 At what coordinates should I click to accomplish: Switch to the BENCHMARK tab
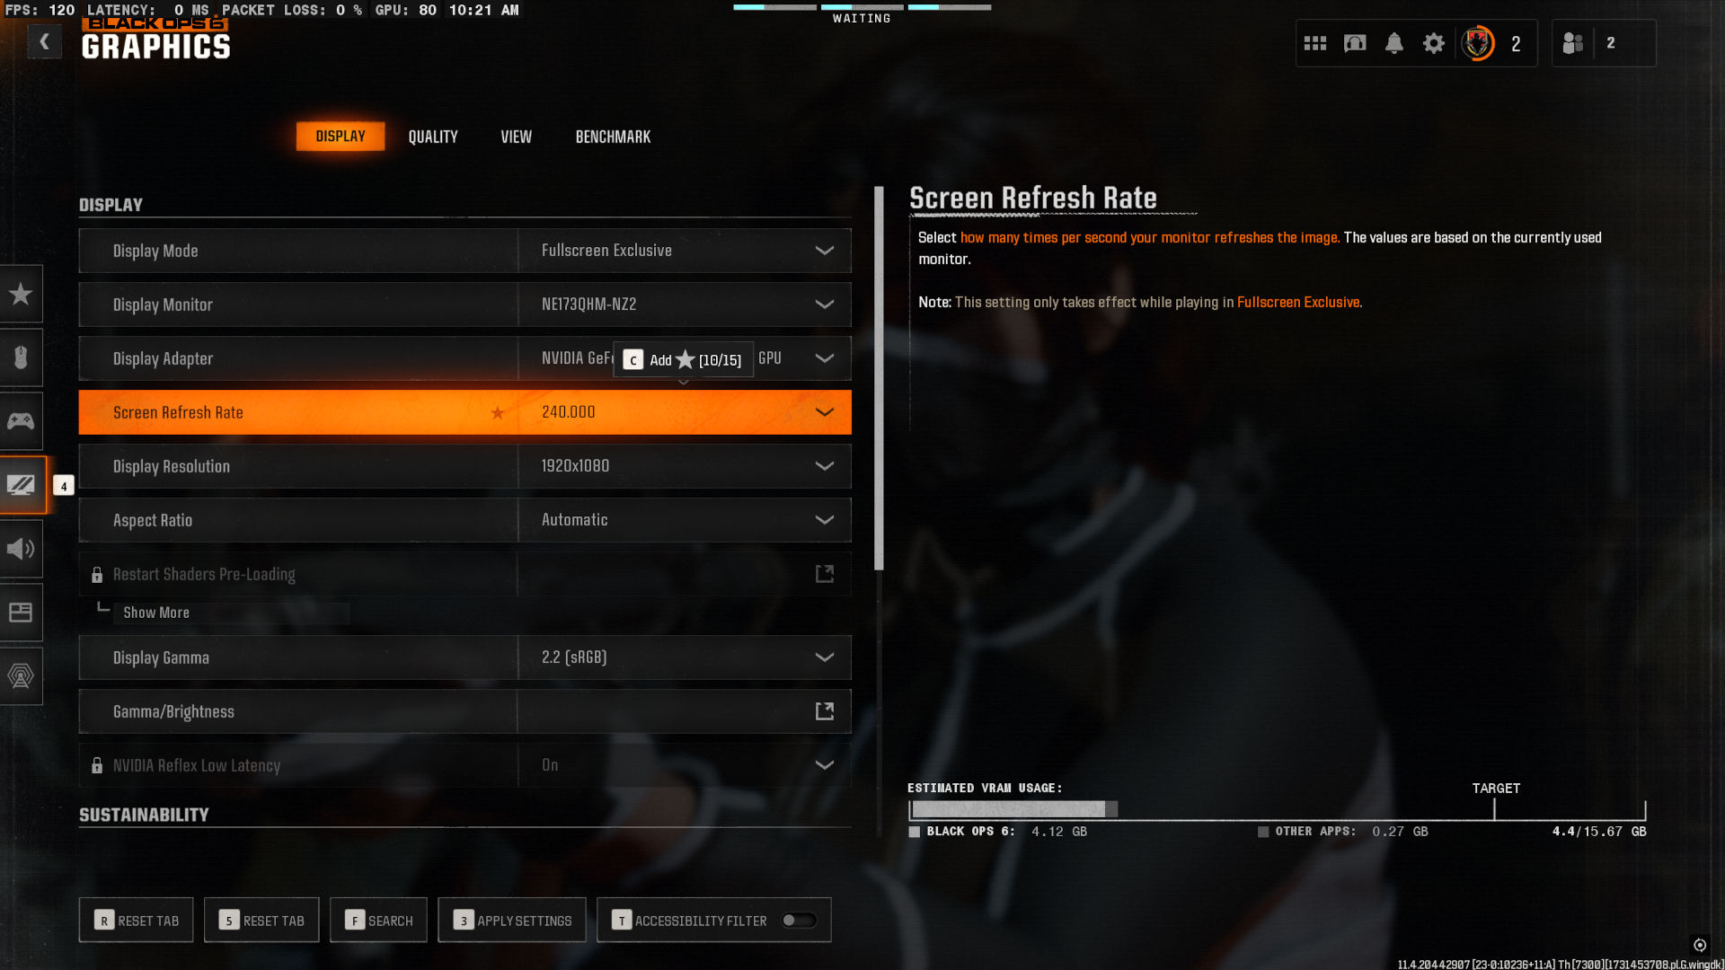[613, 137]
